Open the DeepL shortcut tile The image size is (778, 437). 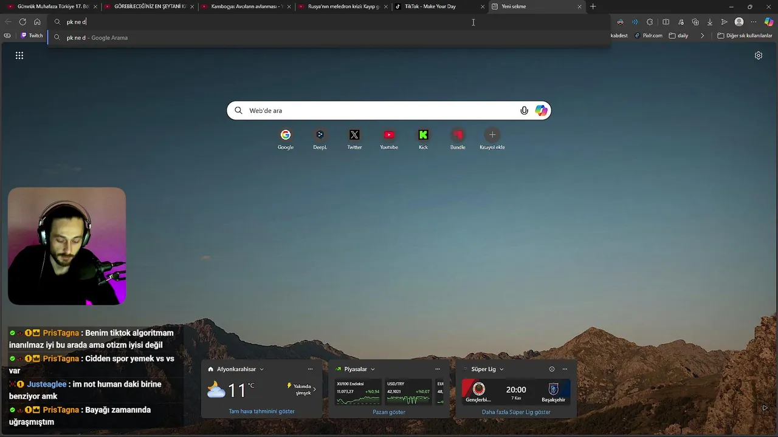320,139
